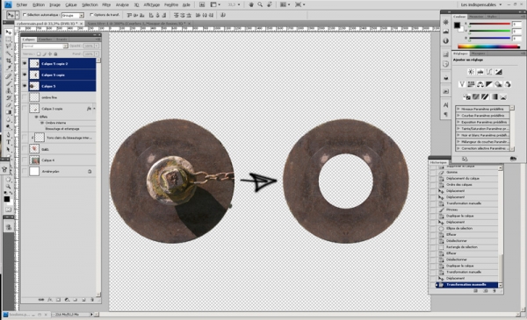Pick a color from the spectrum ramp

489,46
